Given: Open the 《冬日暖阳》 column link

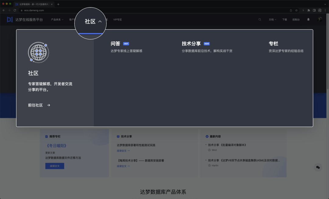Looking at the screenshot, I should tap(56, 146).
